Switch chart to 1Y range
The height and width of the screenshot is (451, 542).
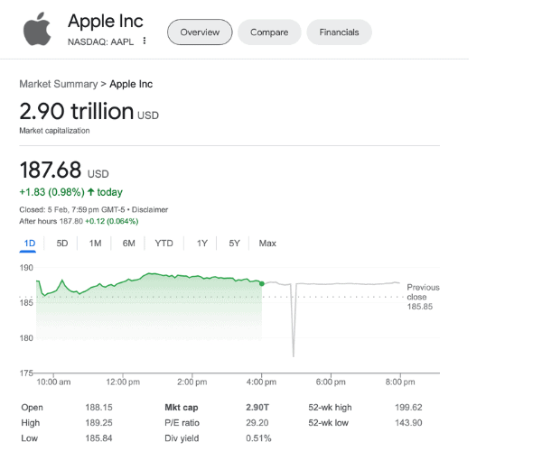point(201,244)
